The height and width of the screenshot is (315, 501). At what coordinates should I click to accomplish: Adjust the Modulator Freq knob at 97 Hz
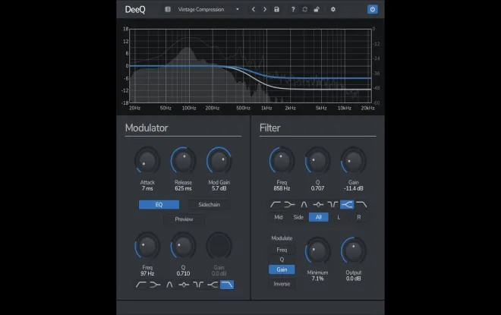click(x=147, y=247)
